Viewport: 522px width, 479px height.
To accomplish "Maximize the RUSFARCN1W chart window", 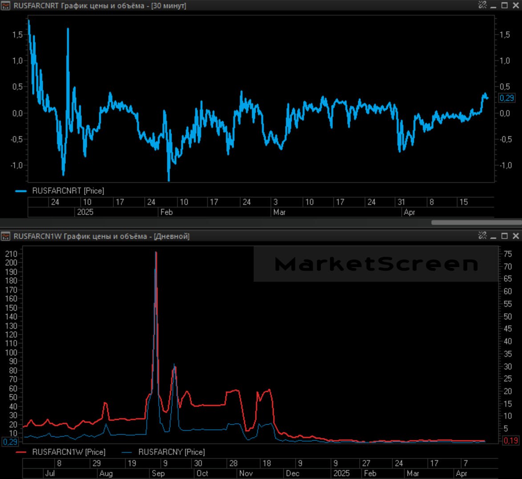I will 505,236.
